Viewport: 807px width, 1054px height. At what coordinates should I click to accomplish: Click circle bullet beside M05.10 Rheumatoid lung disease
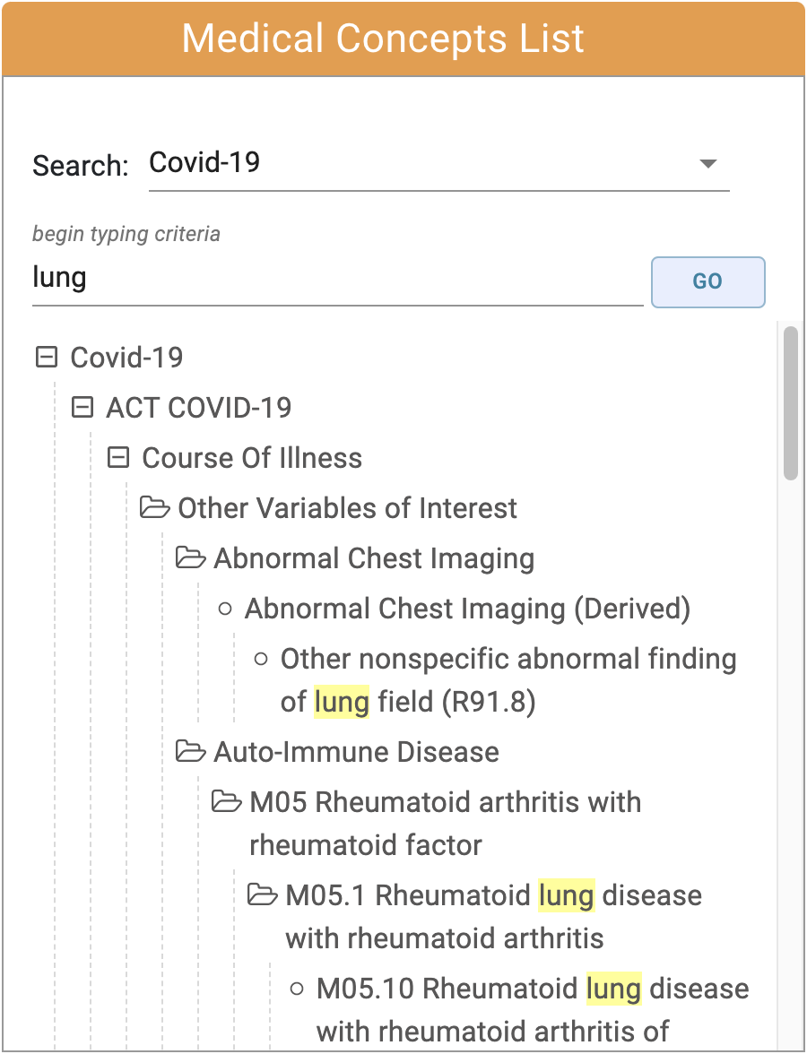pyautogui.click(x=298, y=989)
